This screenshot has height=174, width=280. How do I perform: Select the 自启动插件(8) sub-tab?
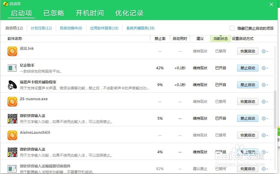[x=71, y=28]
